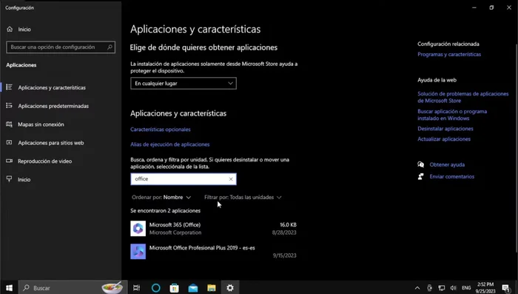Click the search magnifier in the settings search box
Image resolution: width=518 pixels, height=294 pixels.
(x=110, y=47)
